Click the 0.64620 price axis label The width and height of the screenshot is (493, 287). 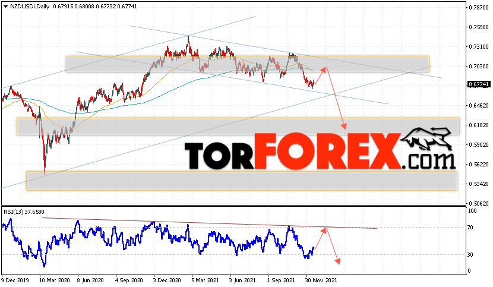tap(479, 106)
